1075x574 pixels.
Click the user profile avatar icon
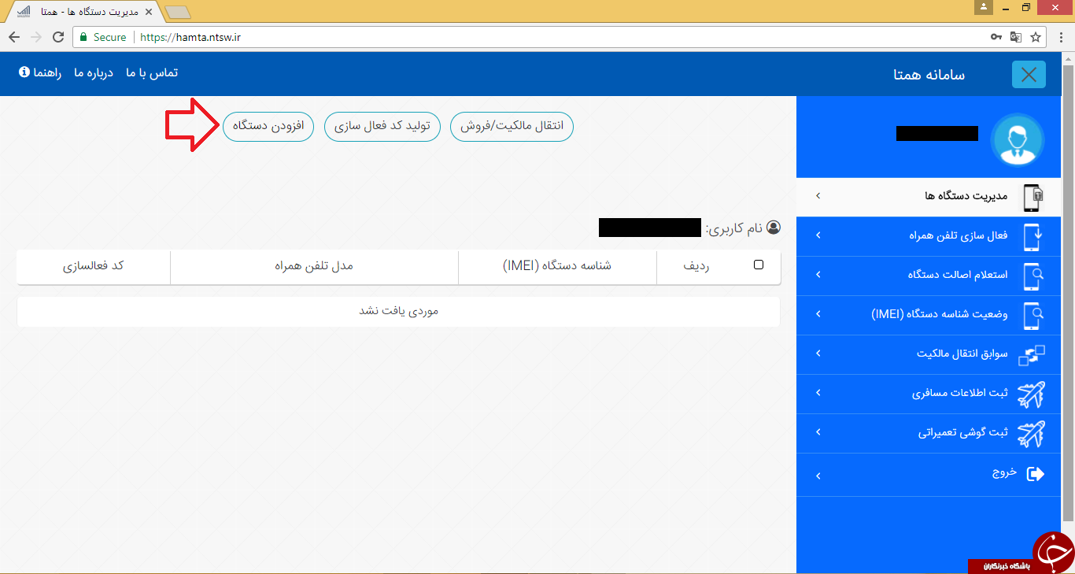coord(1017,139)
